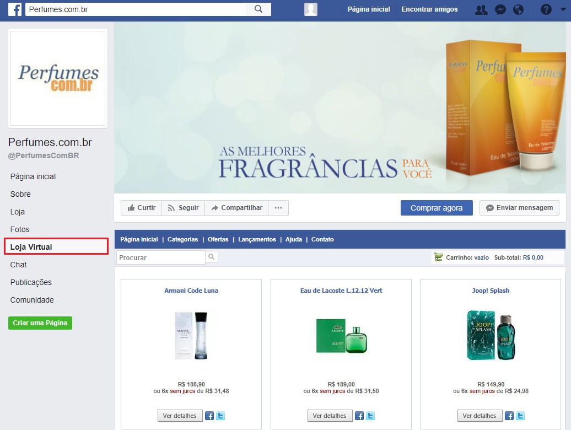The width and height of the screenshot is (571, 430).
Task: Open Encontrar amigos in top bar
Action: click(x=429, y=9)
